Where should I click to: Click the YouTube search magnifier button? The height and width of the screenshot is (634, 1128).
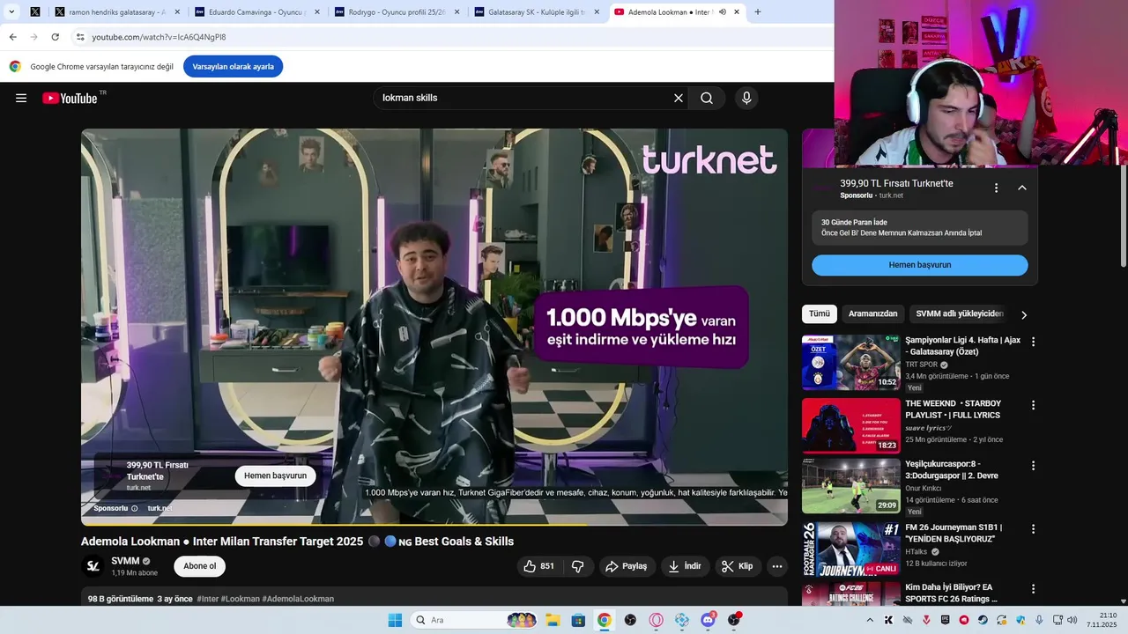pos(707,98)
